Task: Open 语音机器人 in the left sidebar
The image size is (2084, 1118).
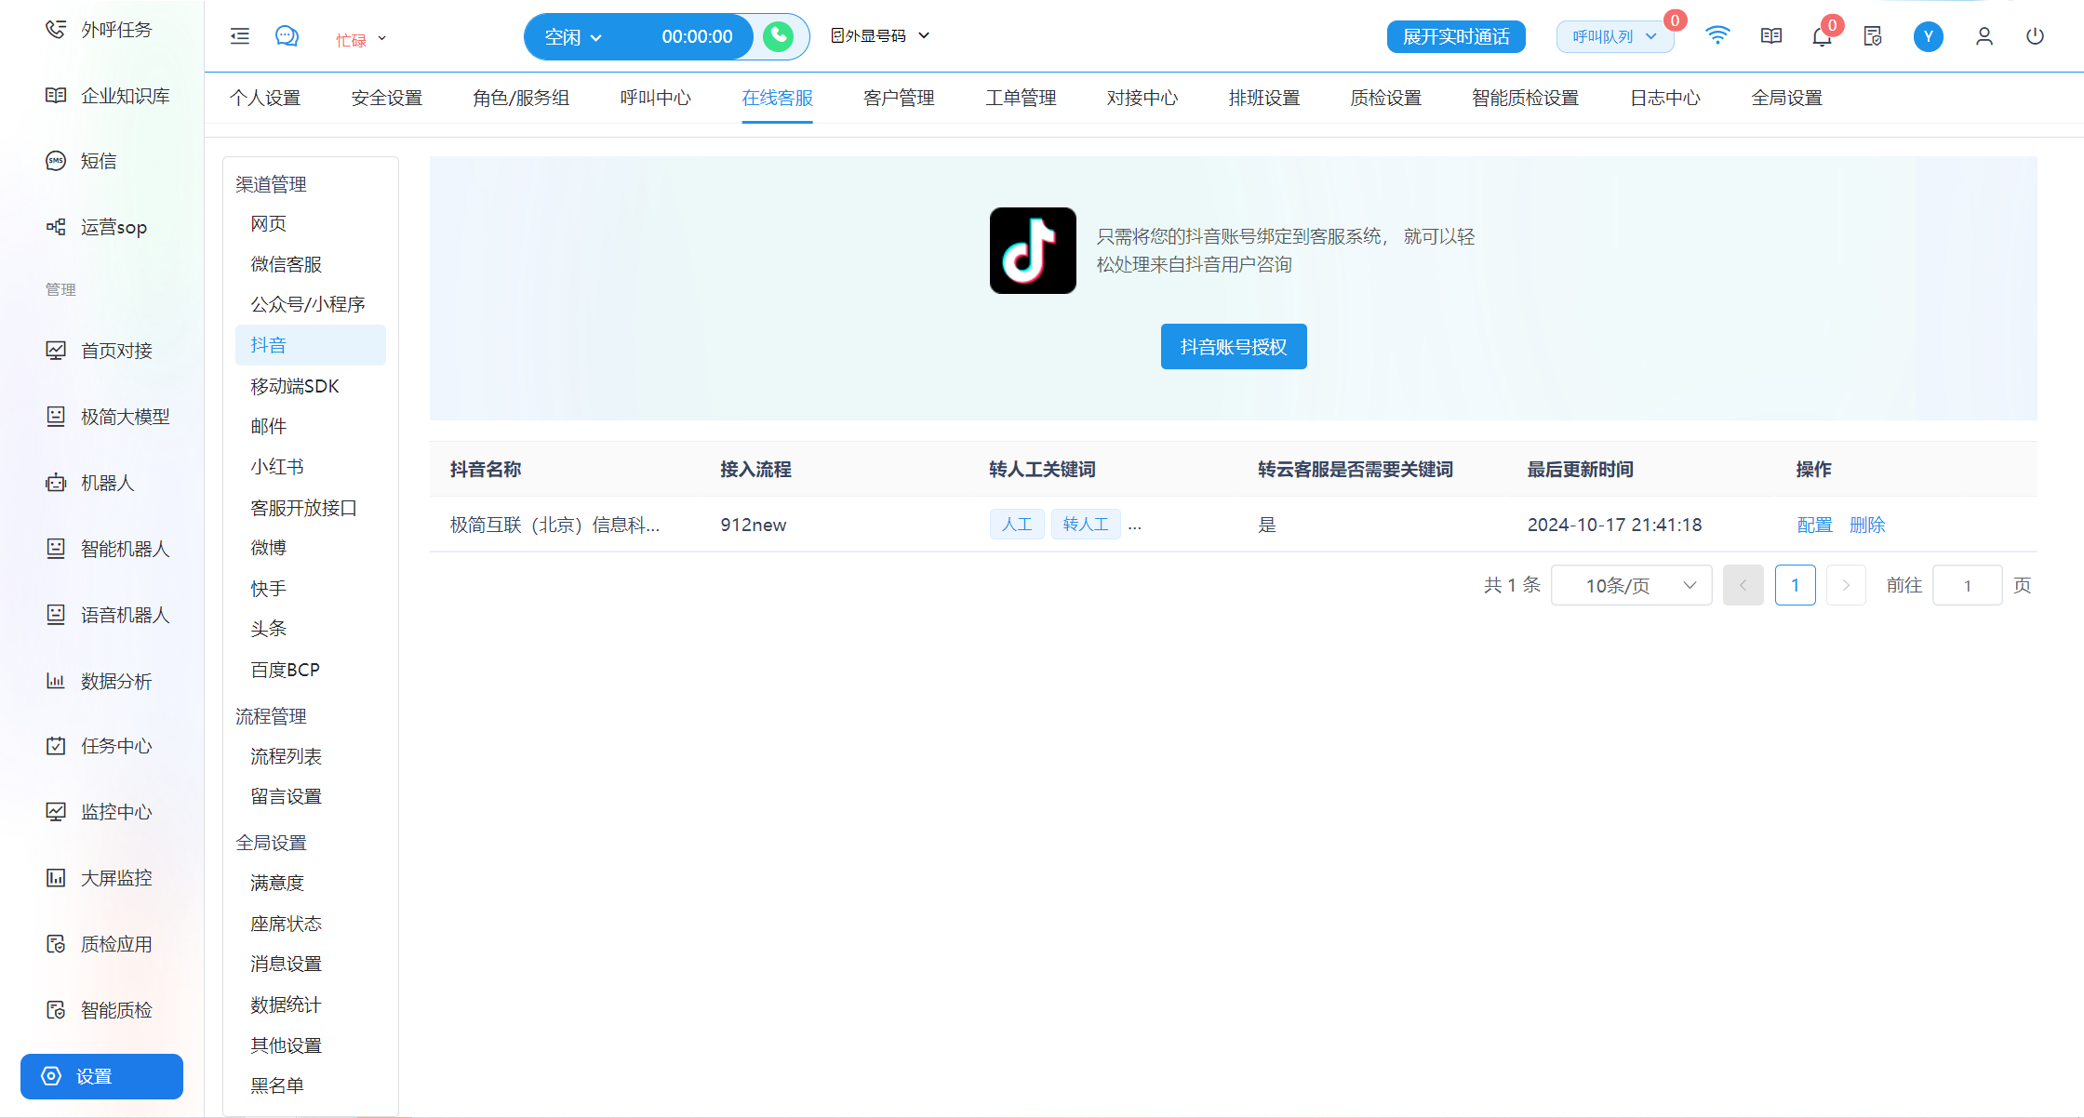Action: [108, 615]
